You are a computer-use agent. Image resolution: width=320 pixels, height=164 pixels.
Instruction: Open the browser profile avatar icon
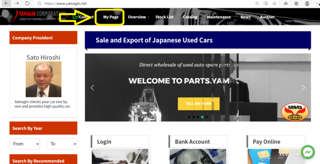(307, 3)
